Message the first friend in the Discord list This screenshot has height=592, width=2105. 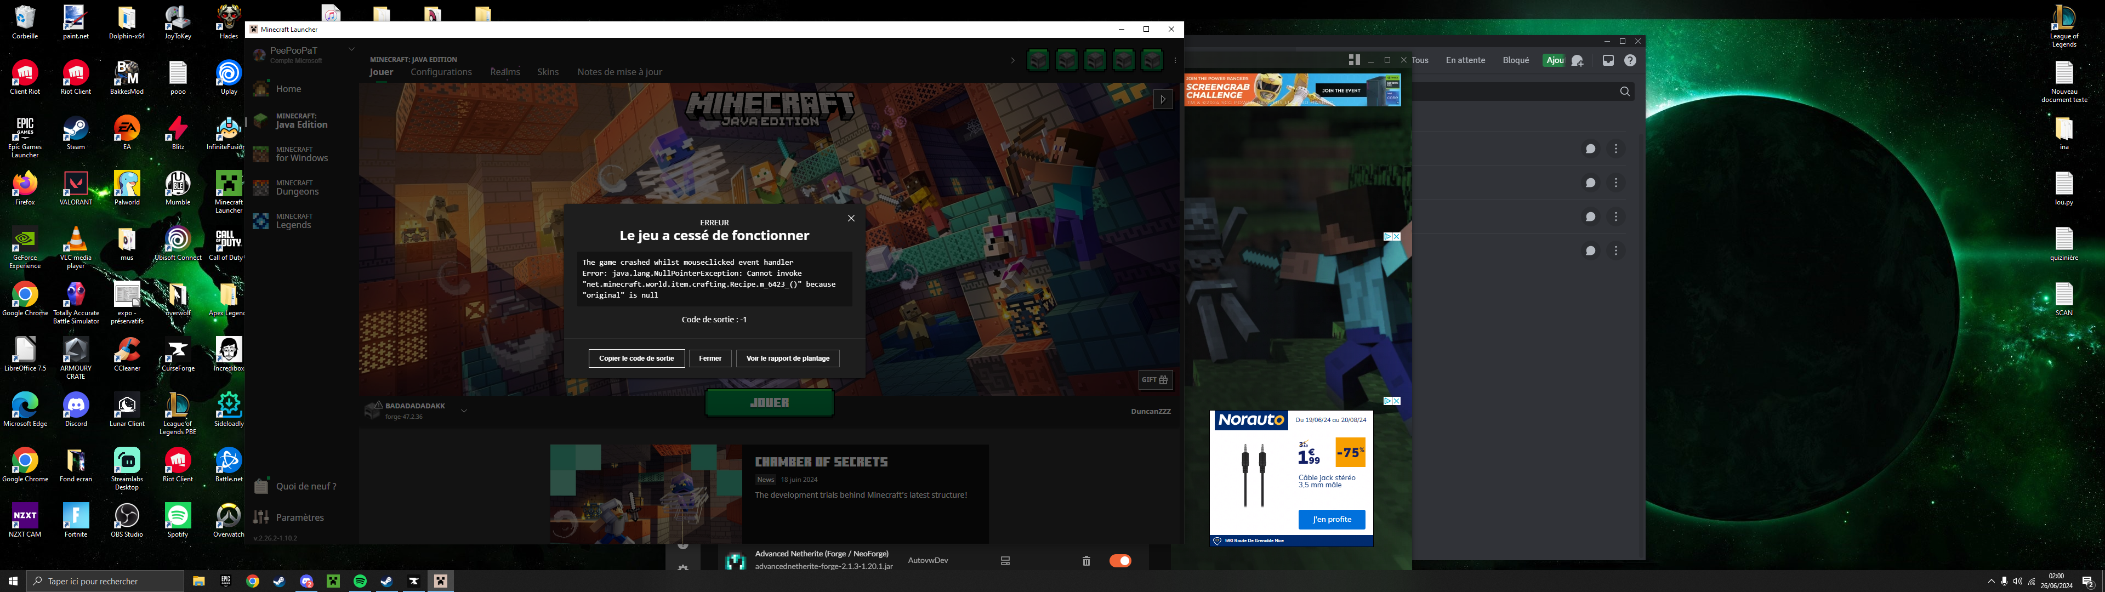point(1590,149)
